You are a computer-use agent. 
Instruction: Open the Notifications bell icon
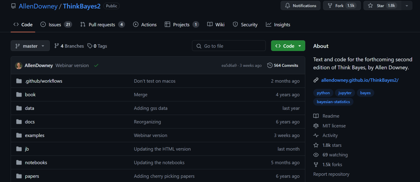pyautogui.click(x=288, y=5)
